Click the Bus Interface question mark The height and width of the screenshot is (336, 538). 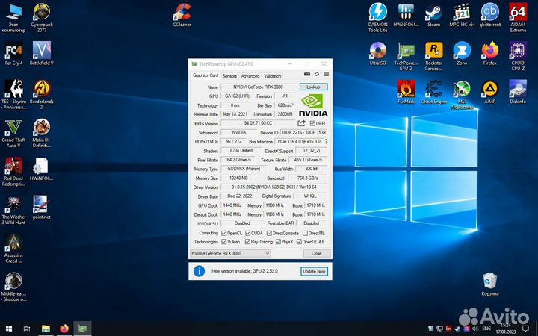tap(326, 141)
